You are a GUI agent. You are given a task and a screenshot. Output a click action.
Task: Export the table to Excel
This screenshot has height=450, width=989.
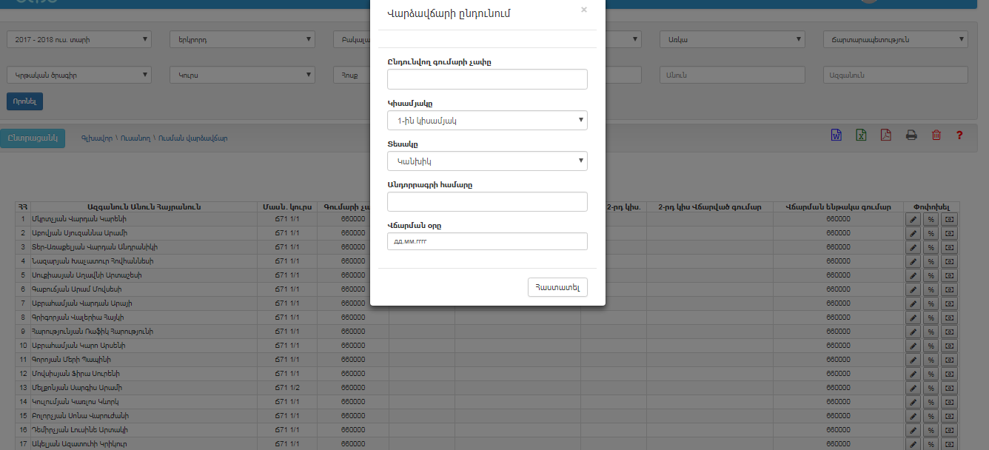click(862, 135)
